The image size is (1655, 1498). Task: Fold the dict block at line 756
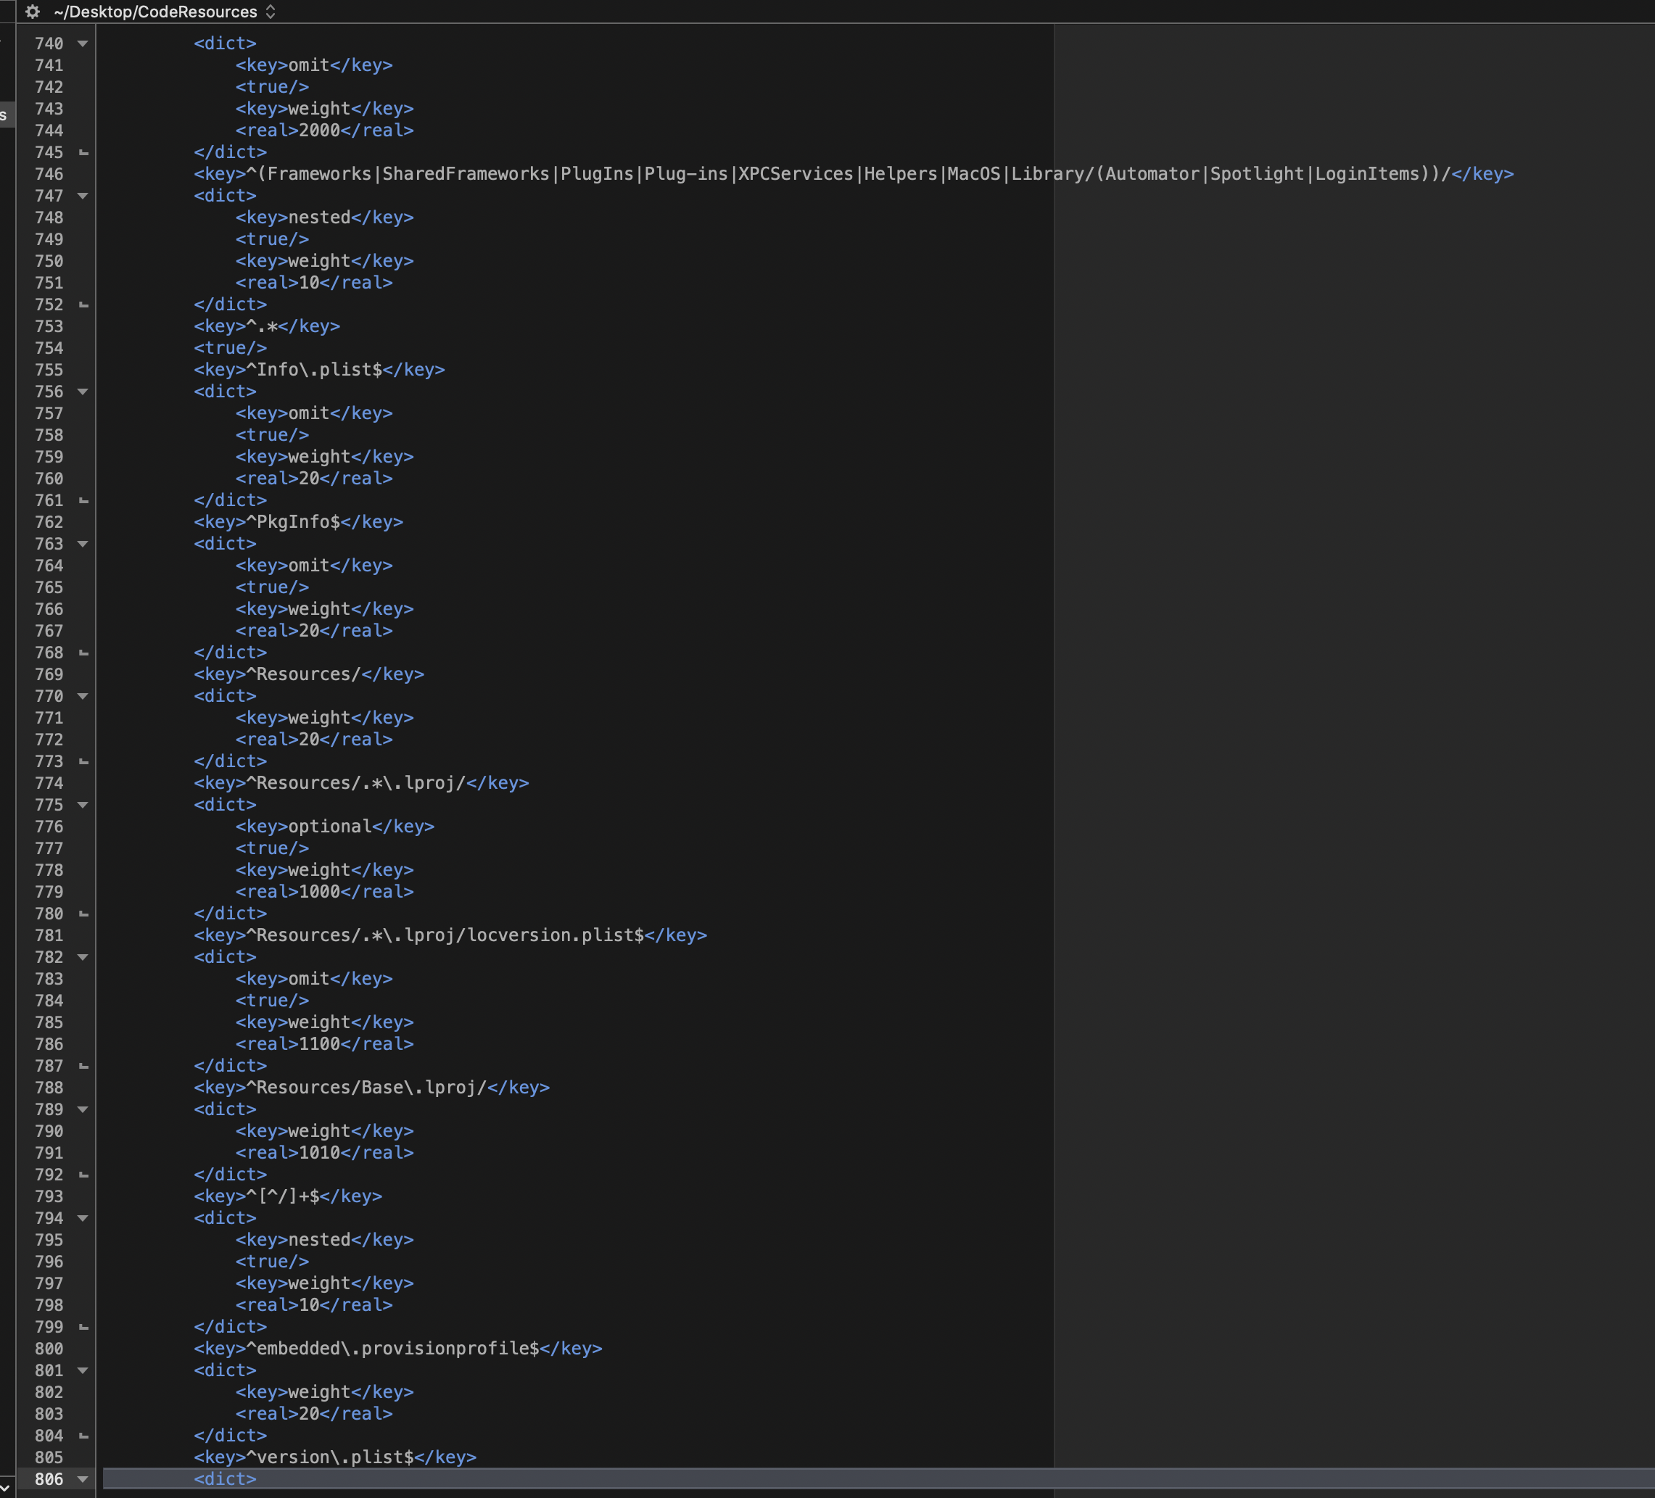pos(83,392)
